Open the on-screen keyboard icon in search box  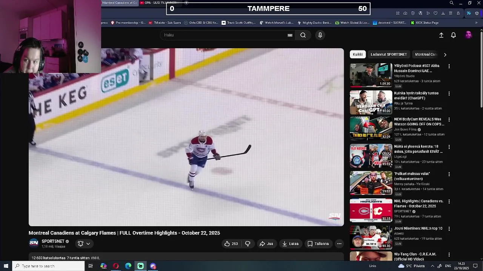tap(290, 35)
